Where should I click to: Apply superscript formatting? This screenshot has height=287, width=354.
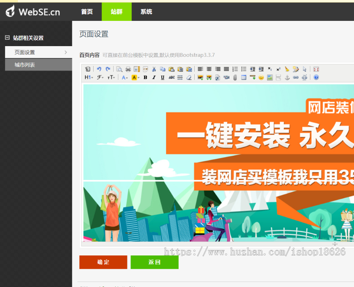(278, 69)
